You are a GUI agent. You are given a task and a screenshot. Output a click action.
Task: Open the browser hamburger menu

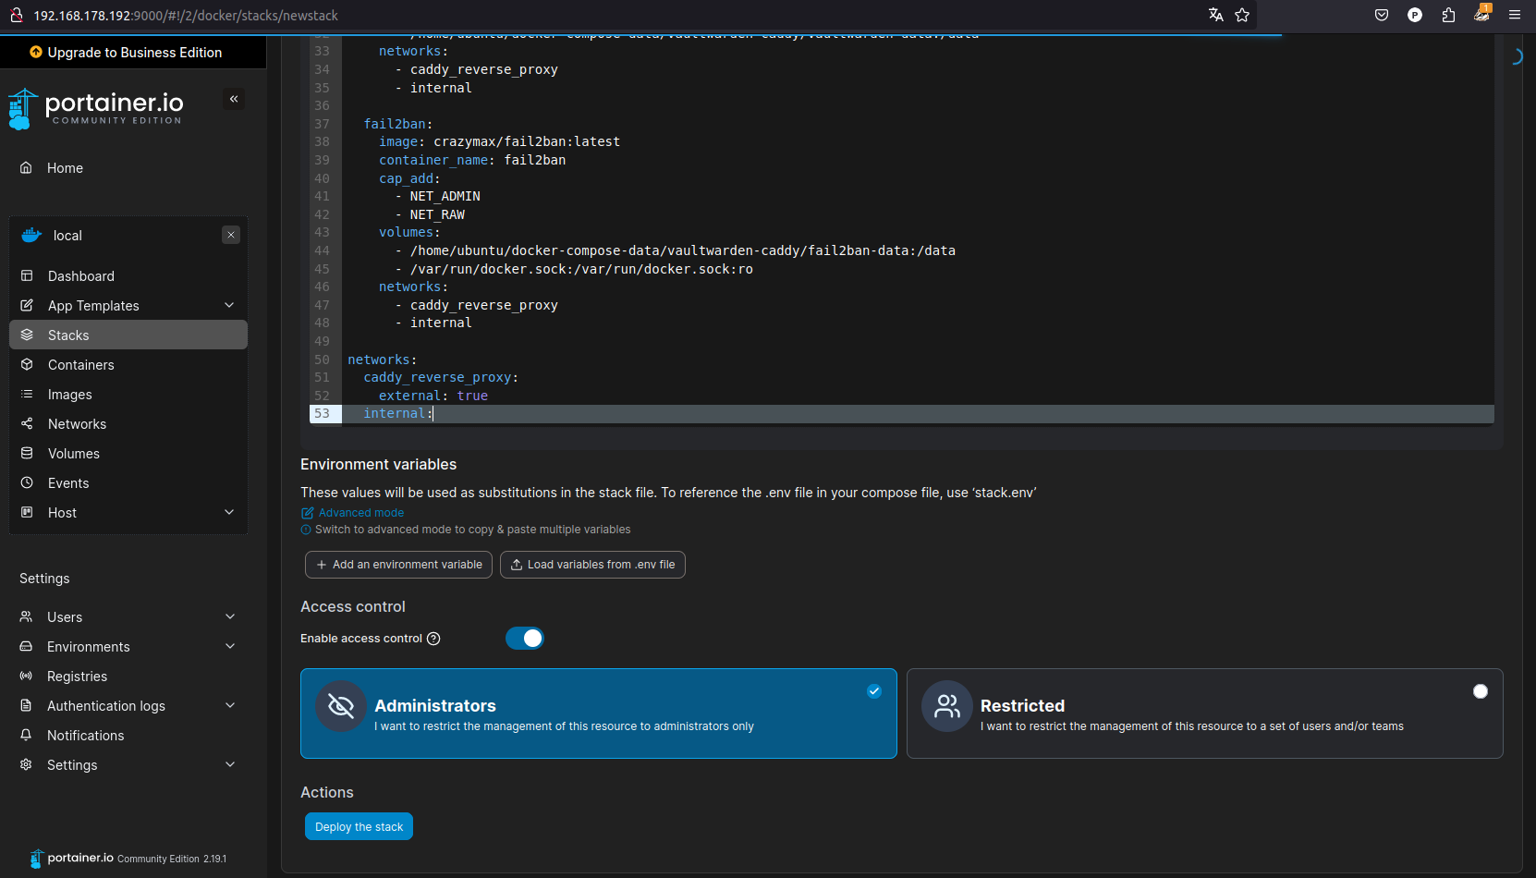click(1515, 15)
